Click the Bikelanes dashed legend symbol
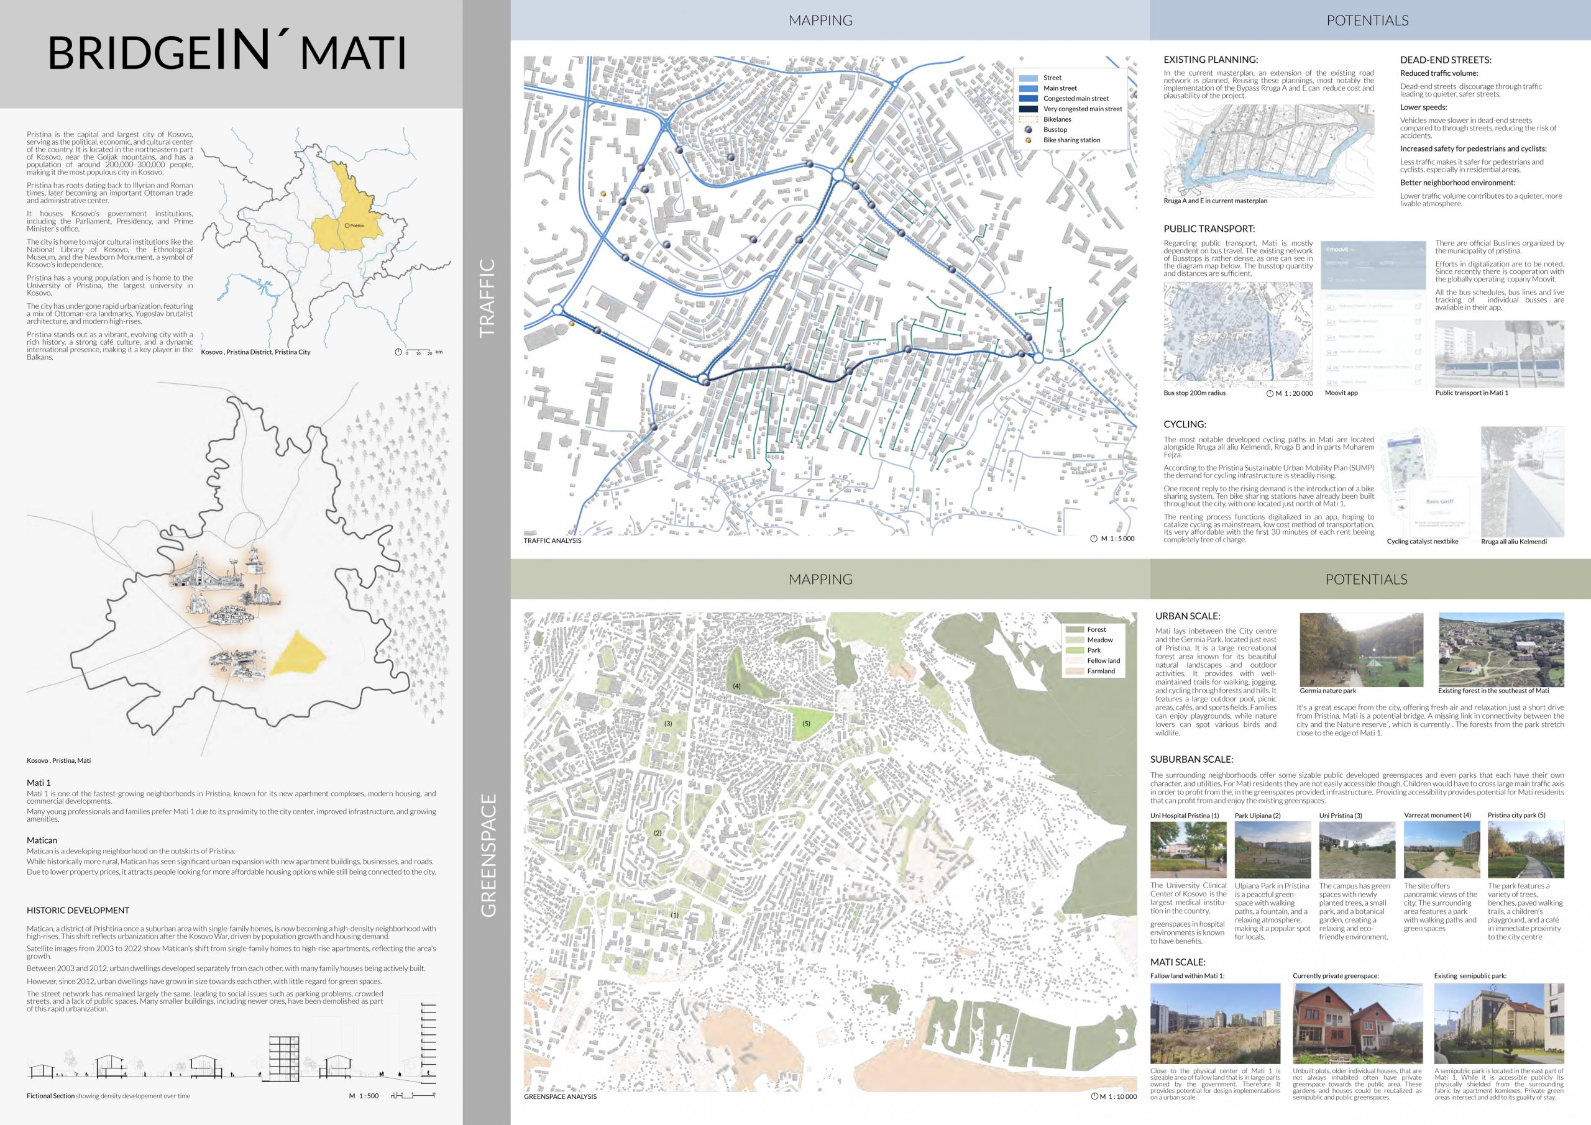This screenshot has width=1591, height=1125. click(x=1029, y=119)
